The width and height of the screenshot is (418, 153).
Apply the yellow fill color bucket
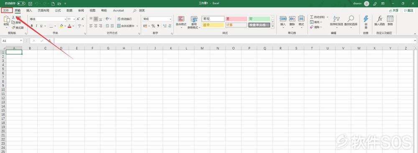pyautogui.click(x=61, y=26)
